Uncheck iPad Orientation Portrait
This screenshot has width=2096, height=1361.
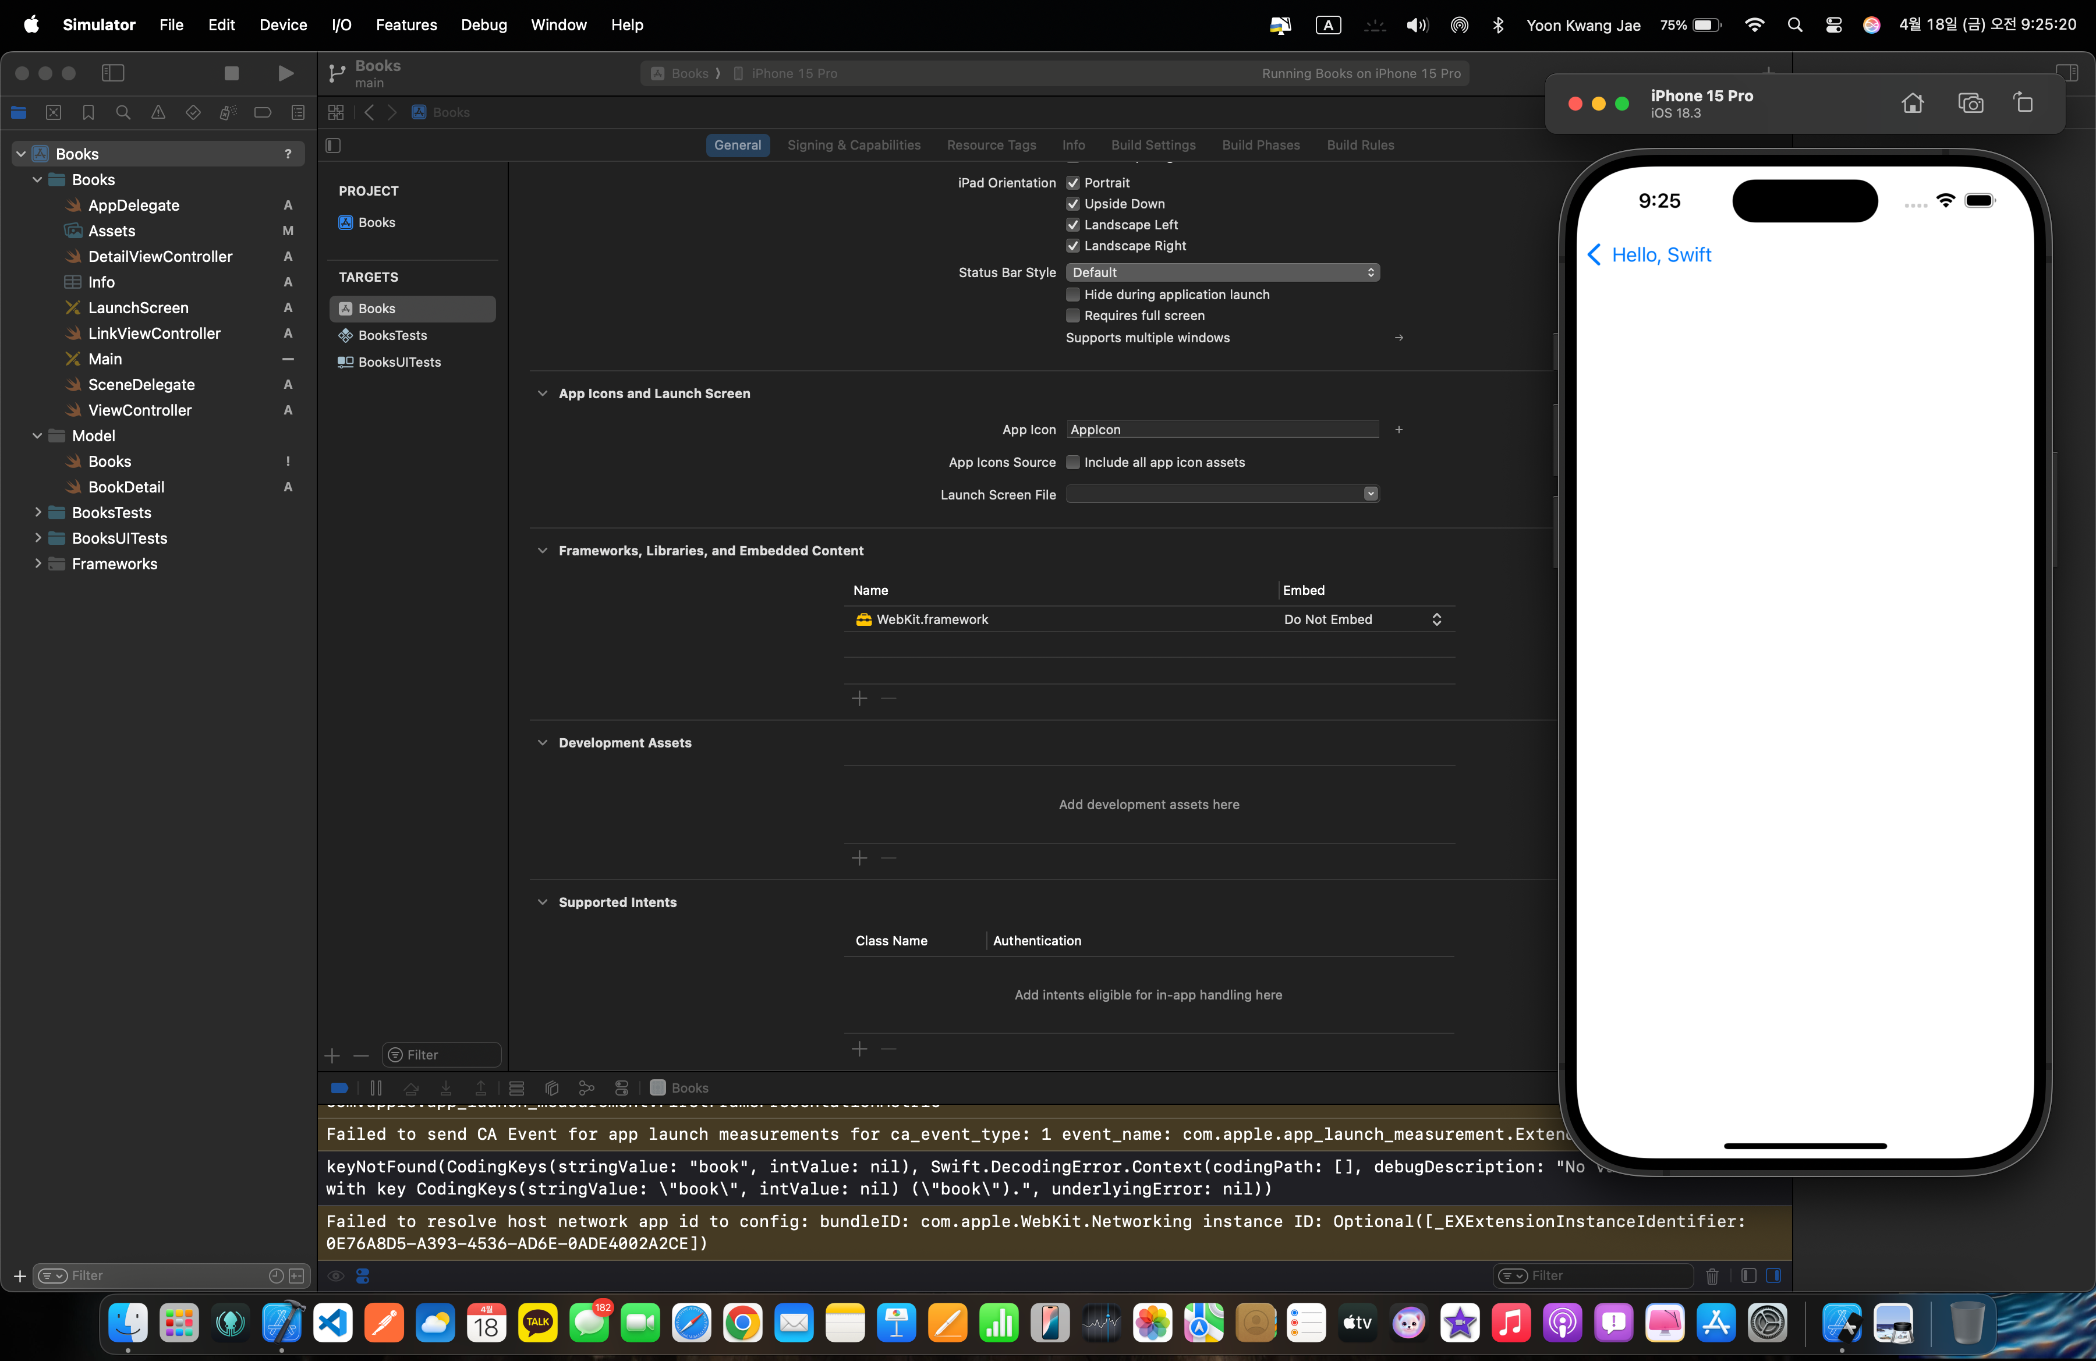pos(1072,183)
